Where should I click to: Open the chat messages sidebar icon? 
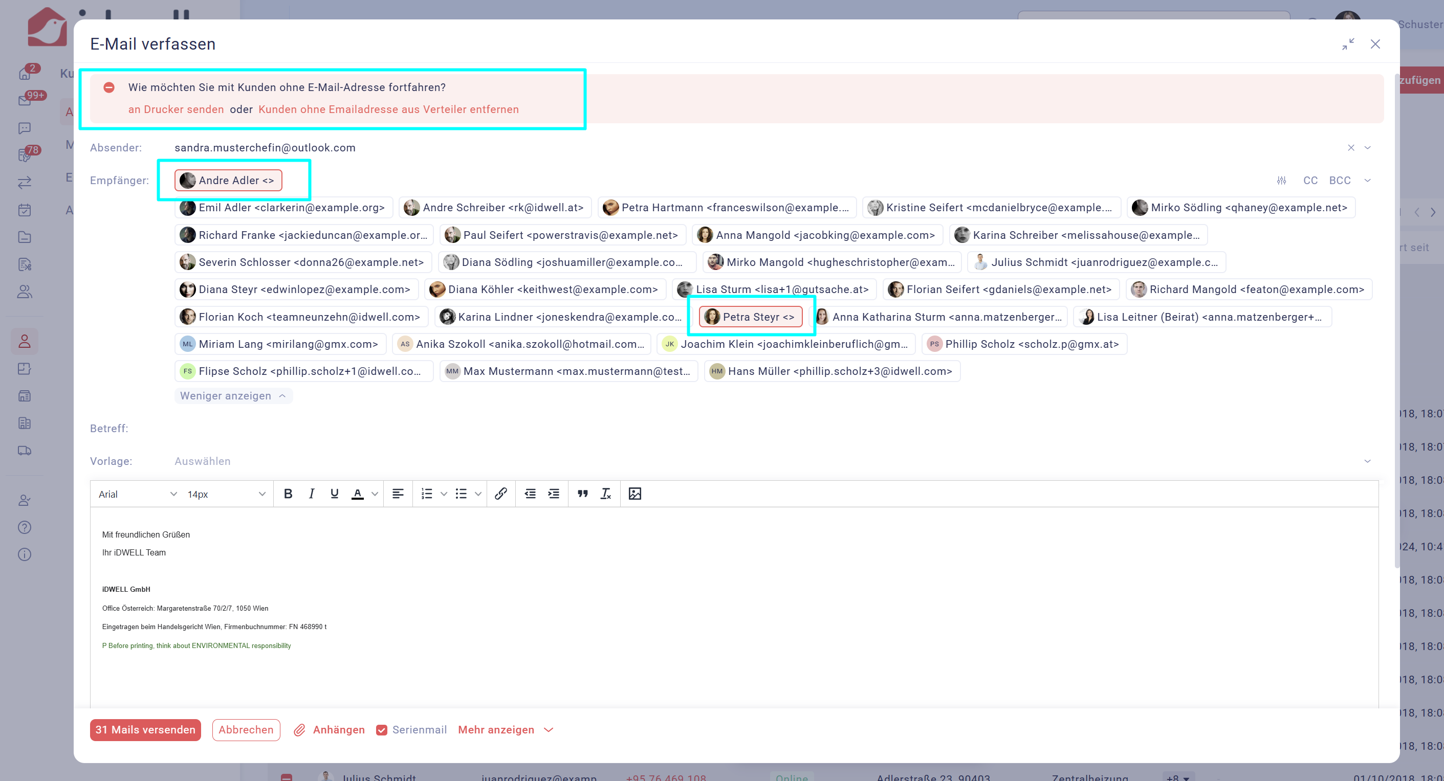(x=25, y=128)
